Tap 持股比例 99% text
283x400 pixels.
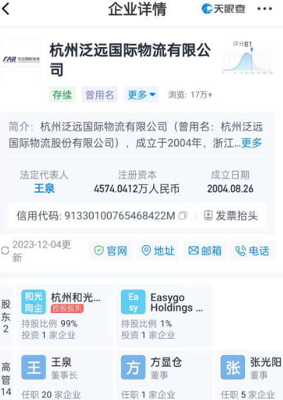tap(50, 324)
